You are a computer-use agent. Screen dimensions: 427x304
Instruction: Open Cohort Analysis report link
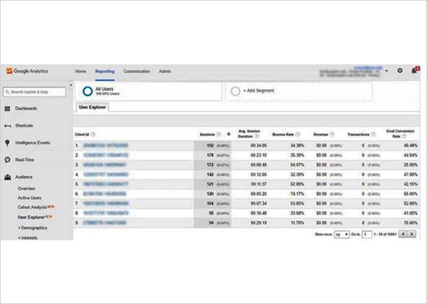tap(35, 207)
